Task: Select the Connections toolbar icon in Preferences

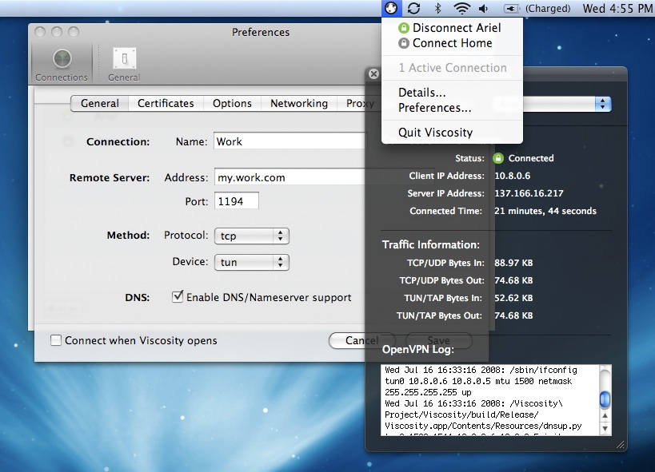Action: point(62,64)
